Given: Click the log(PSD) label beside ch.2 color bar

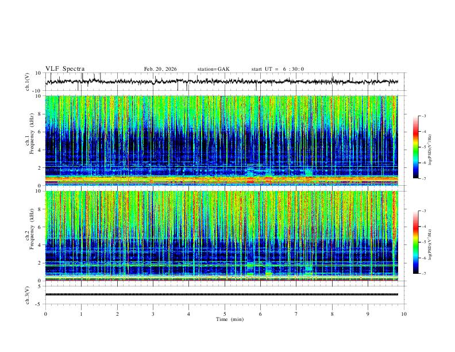Looking at the screenshot, I should (430, 244).
